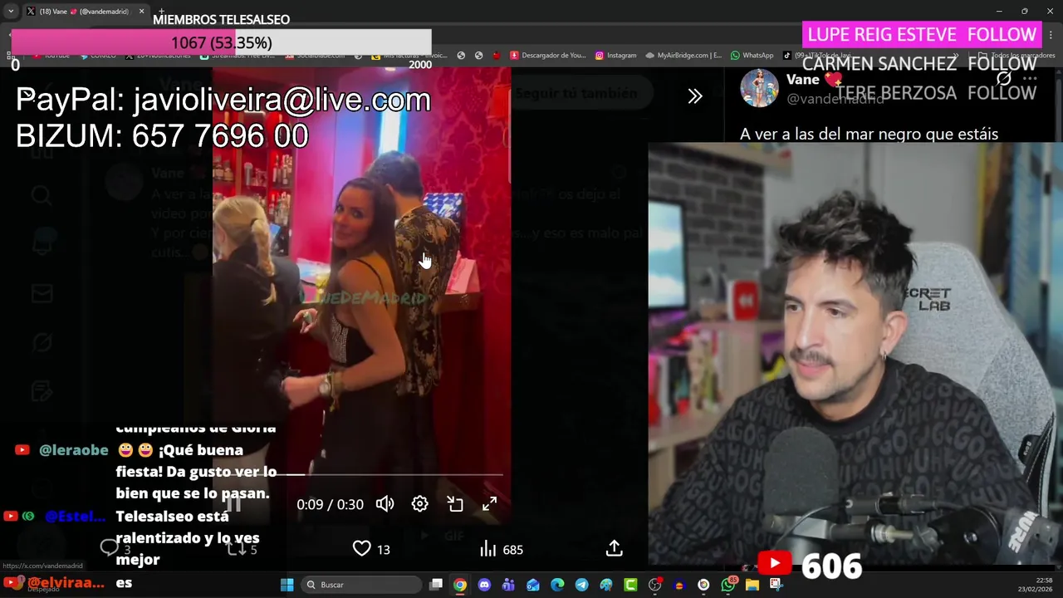Open OBS Studio from the taskbar
1063x598 pixels.
click(654, 585)
